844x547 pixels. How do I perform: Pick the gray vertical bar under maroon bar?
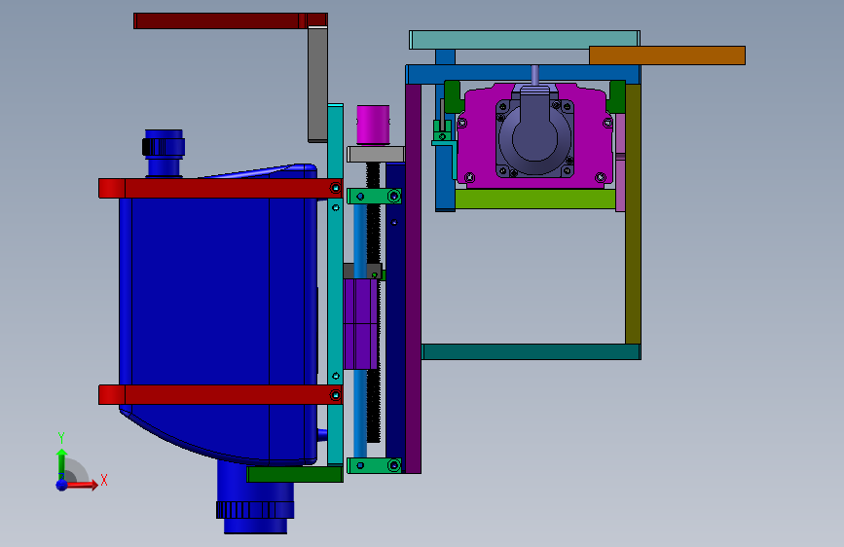[x=317, y=85]
